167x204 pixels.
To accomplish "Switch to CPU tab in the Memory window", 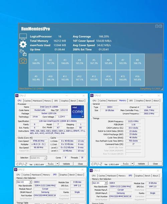I will click(x=95, y=100).
